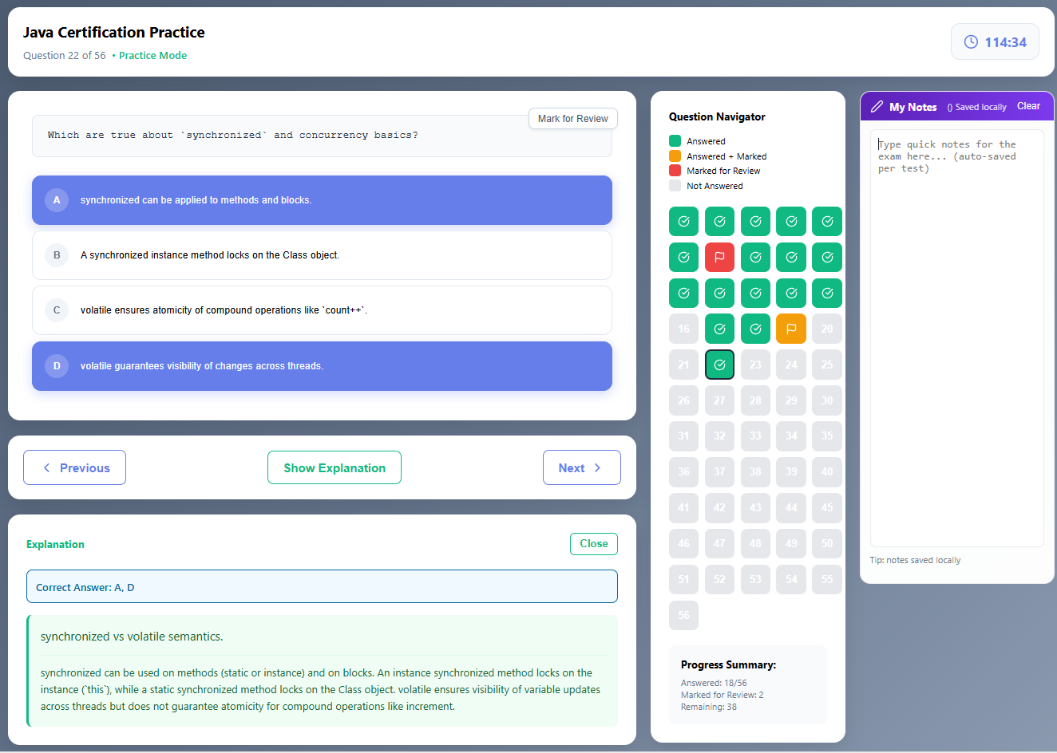Jump to last question 56 tile
1057x753 pixels.
[x=683, y=615]
